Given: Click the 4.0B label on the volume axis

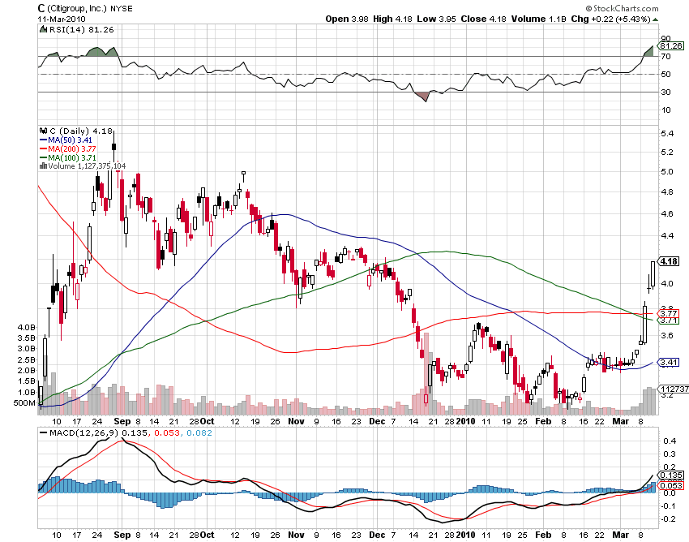Looking at the screenshot, I should click(x=27, y=327).
